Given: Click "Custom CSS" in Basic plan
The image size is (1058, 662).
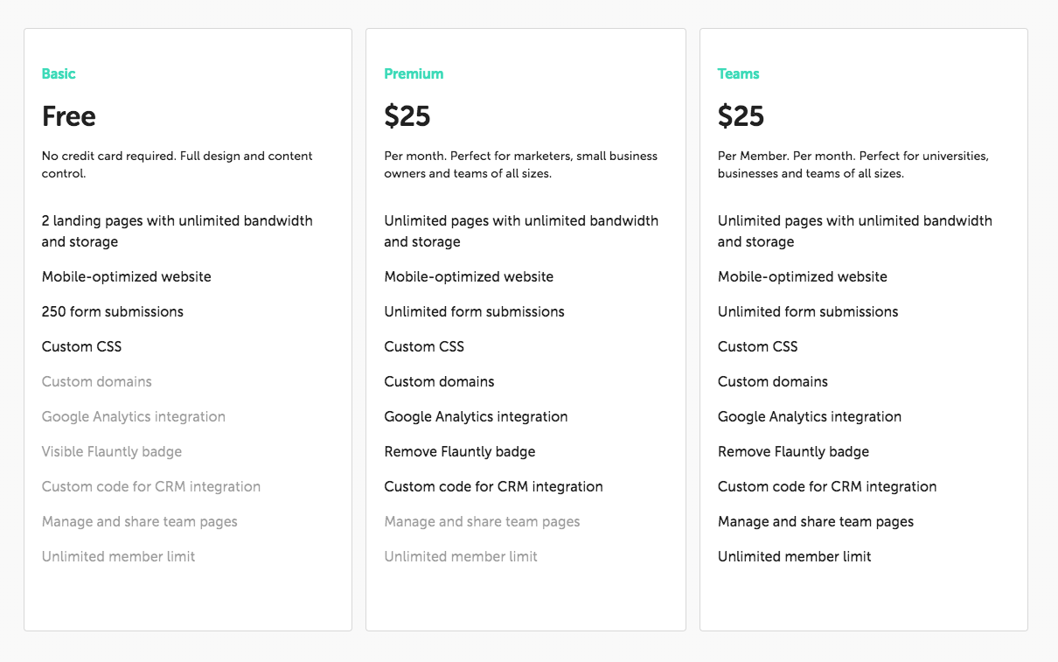Looking at the screenshot, I should click(81, 347).
